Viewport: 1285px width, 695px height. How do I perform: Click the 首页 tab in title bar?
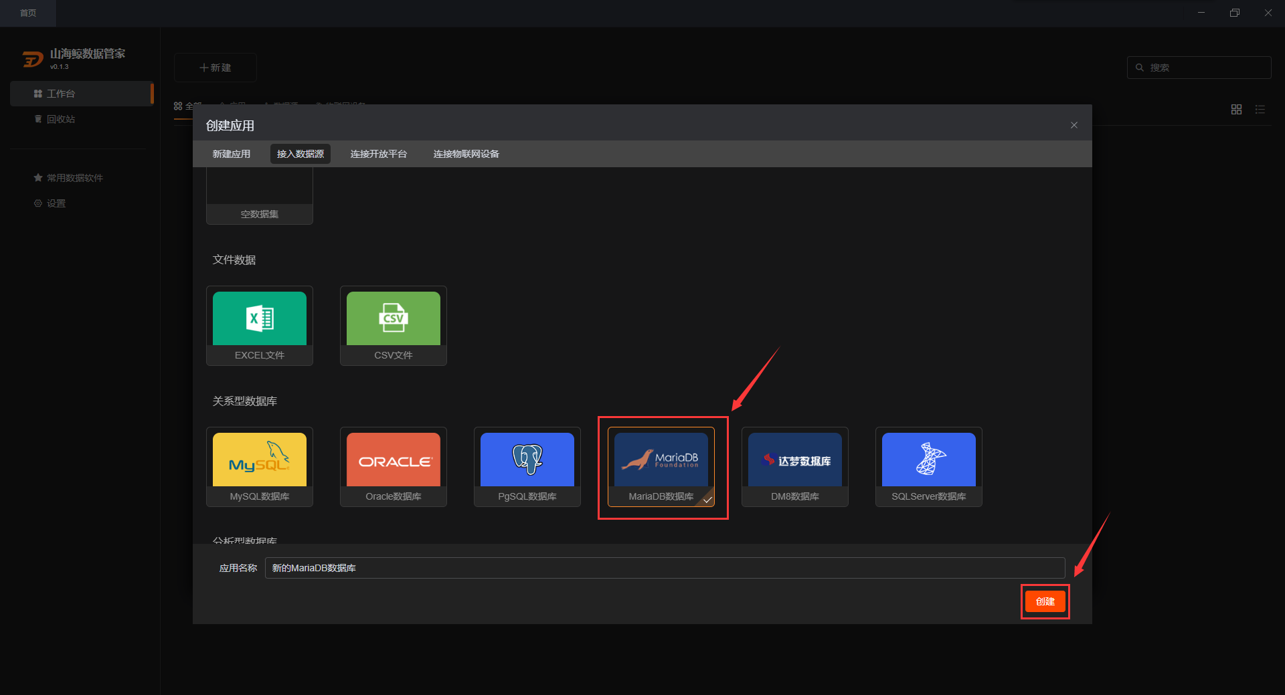(28, 13)
